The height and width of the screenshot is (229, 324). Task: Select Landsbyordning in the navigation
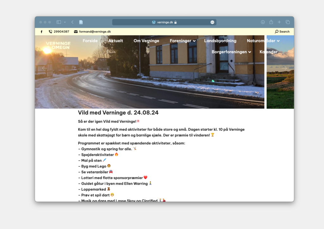click(220, 41)
